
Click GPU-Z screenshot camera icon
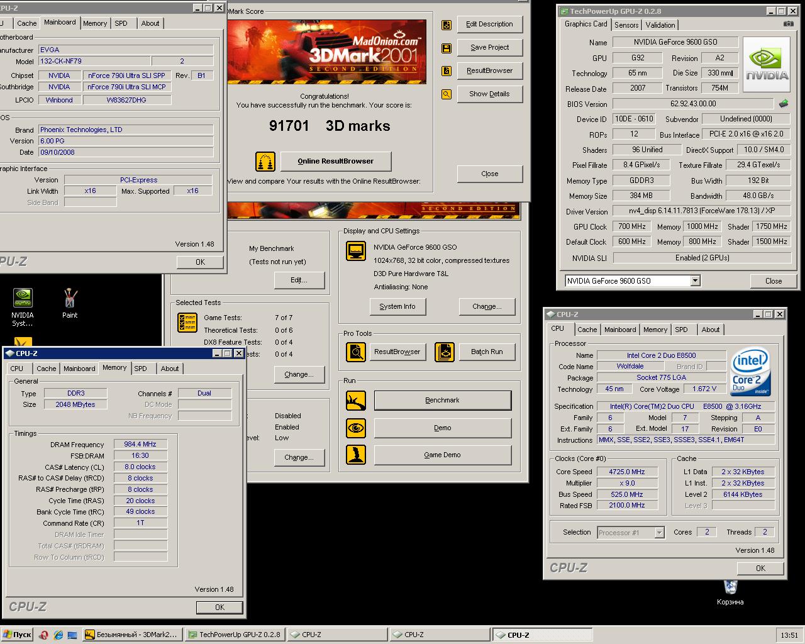coord(788,24)
